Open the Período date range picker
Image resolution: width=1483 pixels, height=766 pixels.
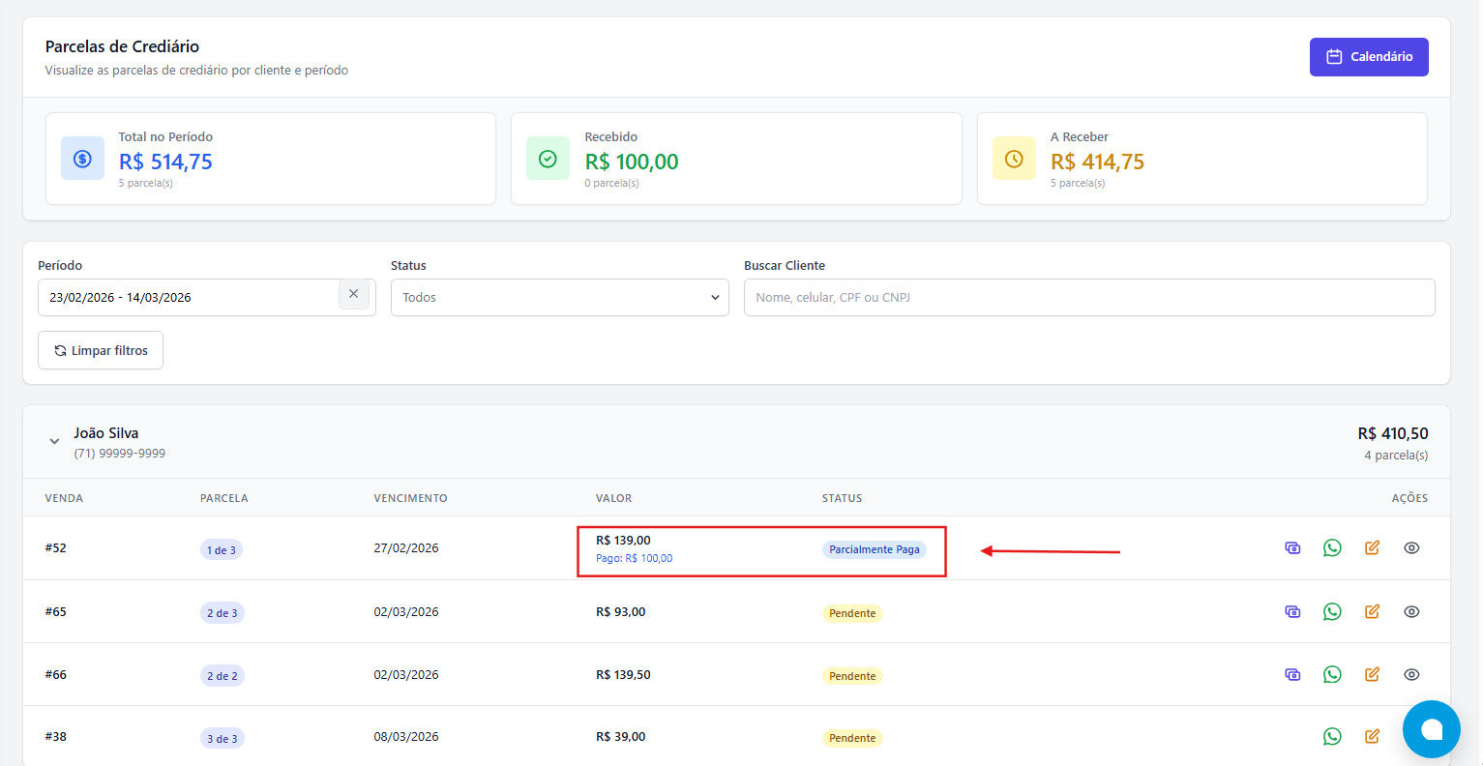click(189, 298)
